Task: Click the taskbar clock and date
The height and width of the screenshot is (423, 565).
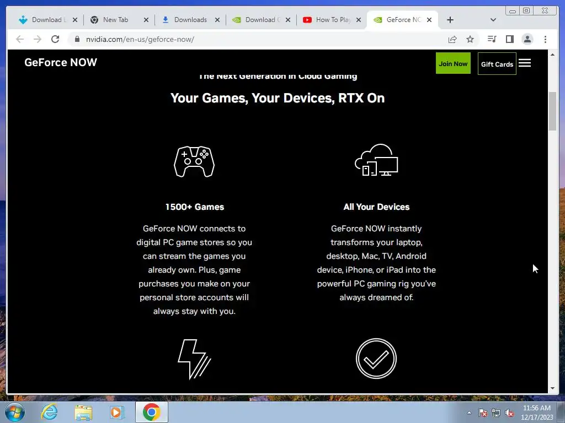Action: [x=537, y=413]
